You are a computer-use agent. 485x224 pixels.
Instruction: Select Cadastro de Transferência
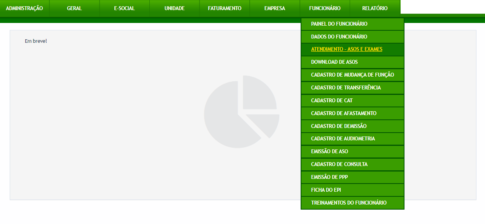pos(352,87)
